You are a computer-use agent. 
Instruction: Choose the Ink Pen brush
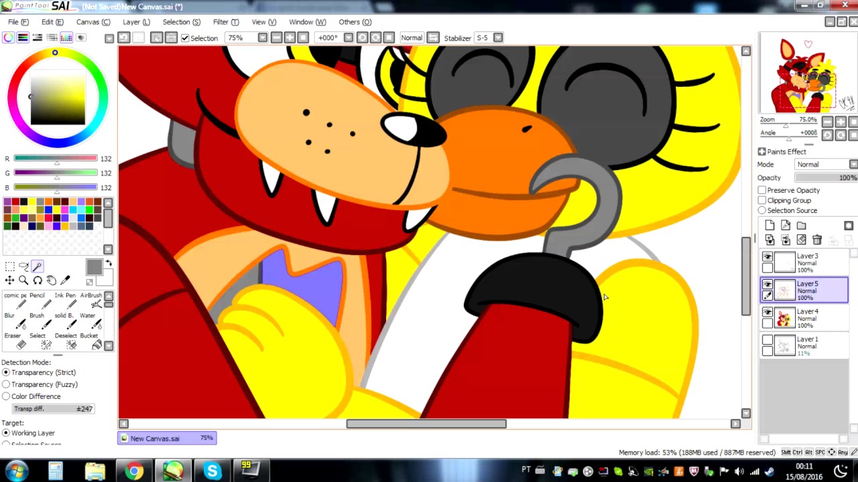65,300
